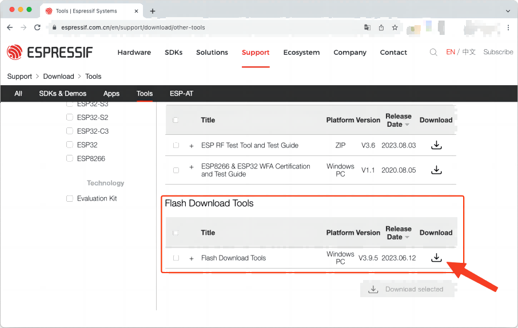Screen dimensions: 518x328
Task: Open the Contact menu
Action: [x=393, y=52]
